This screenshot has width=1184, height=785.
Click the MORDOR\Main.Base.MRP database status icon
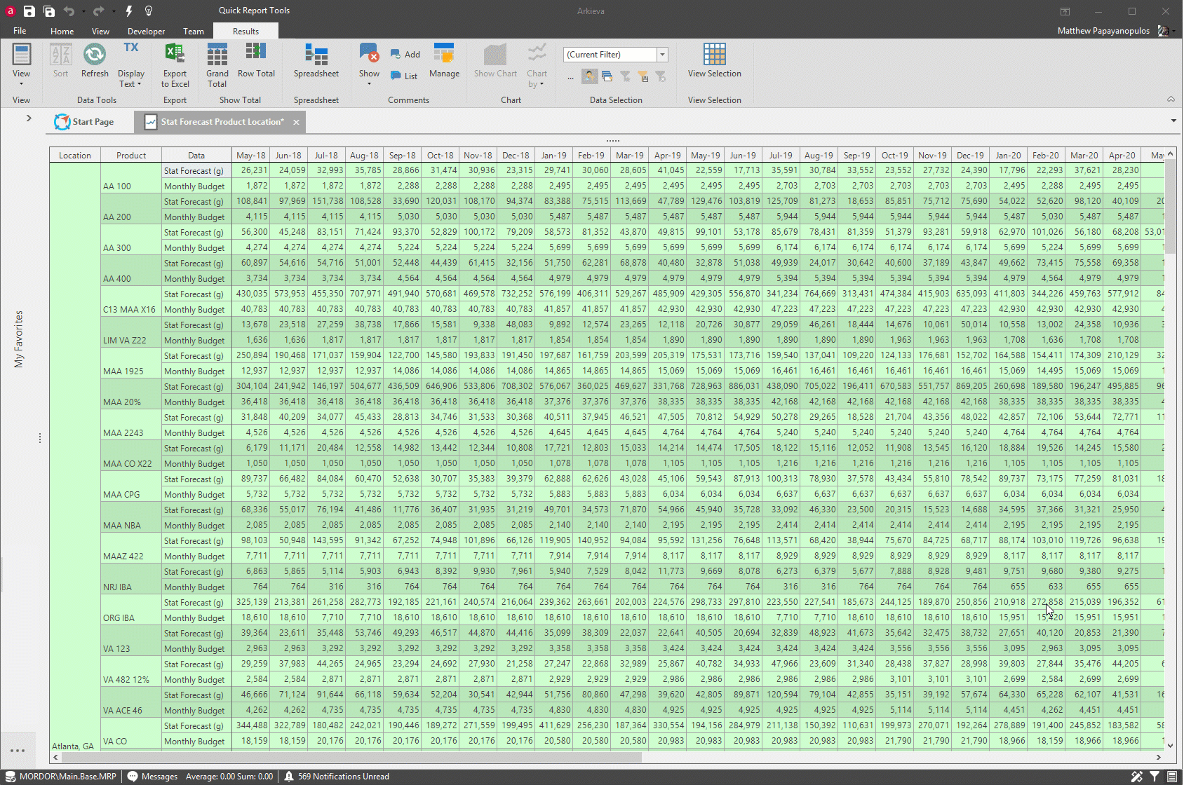(x=11, y=776)
